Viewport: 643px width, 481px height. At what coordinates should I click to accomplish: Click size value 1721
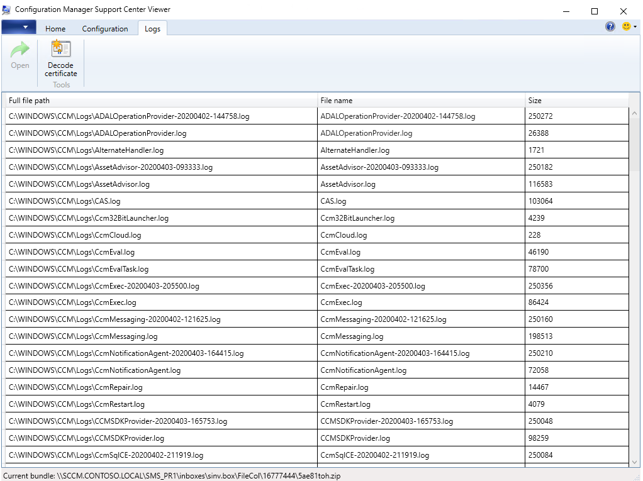point(537,150)
